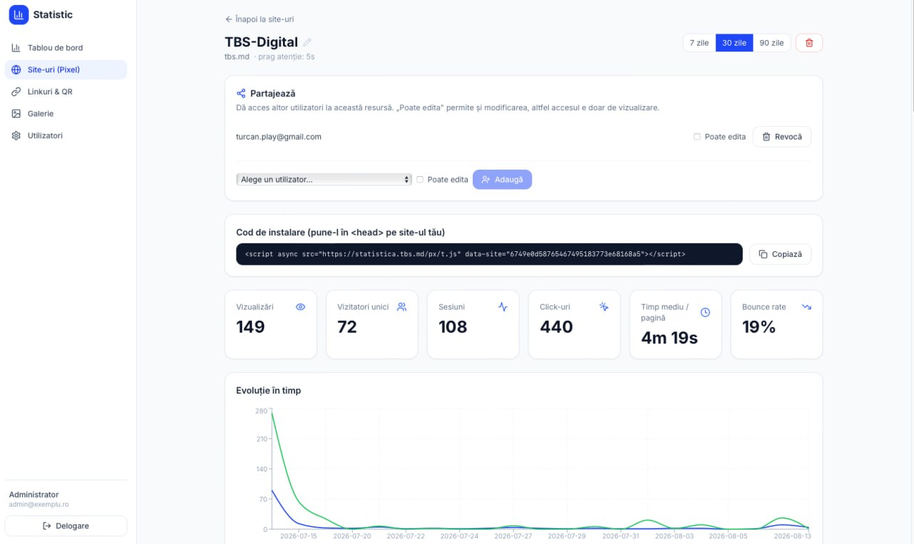Click the Statistic logo icon
The height and width of the screenshot is (544, 914).
[19, 14]
